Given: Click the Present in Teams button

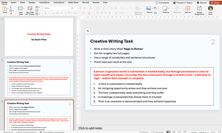Looking at the screenshot, I should pyautogui.click(x=183, y=3).
